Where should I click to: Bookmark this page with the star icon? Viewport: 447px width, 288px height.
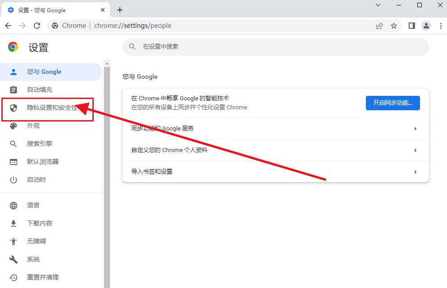point(394,26)
